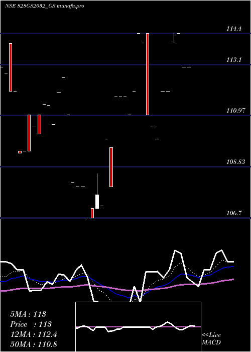The image size is (251, 352).
Task: Click the 50MA : 110.8 value
Action: [34, 344]
